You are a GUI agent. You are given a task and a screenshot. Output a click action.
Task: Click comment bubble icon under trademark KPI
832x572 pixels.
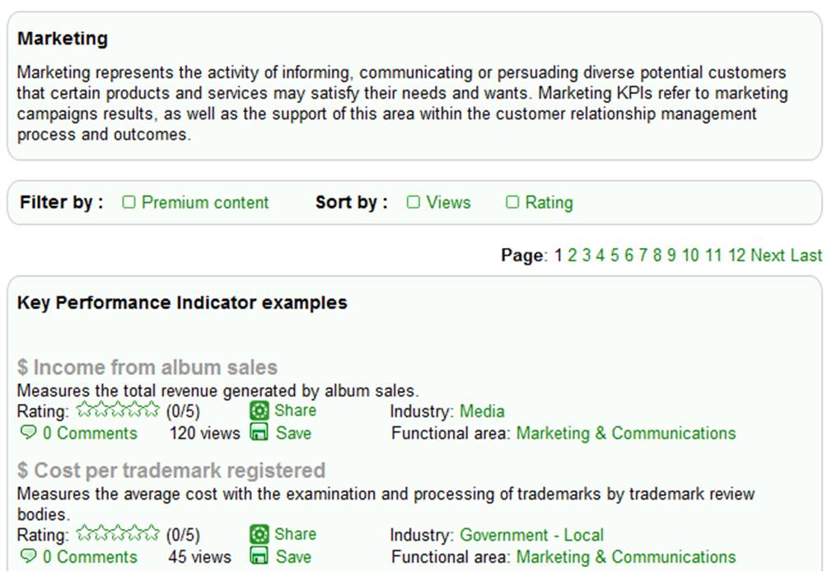tap(27, 556)
